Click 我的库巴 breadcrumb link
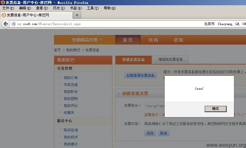246x148 pixels. click(73, 50)
